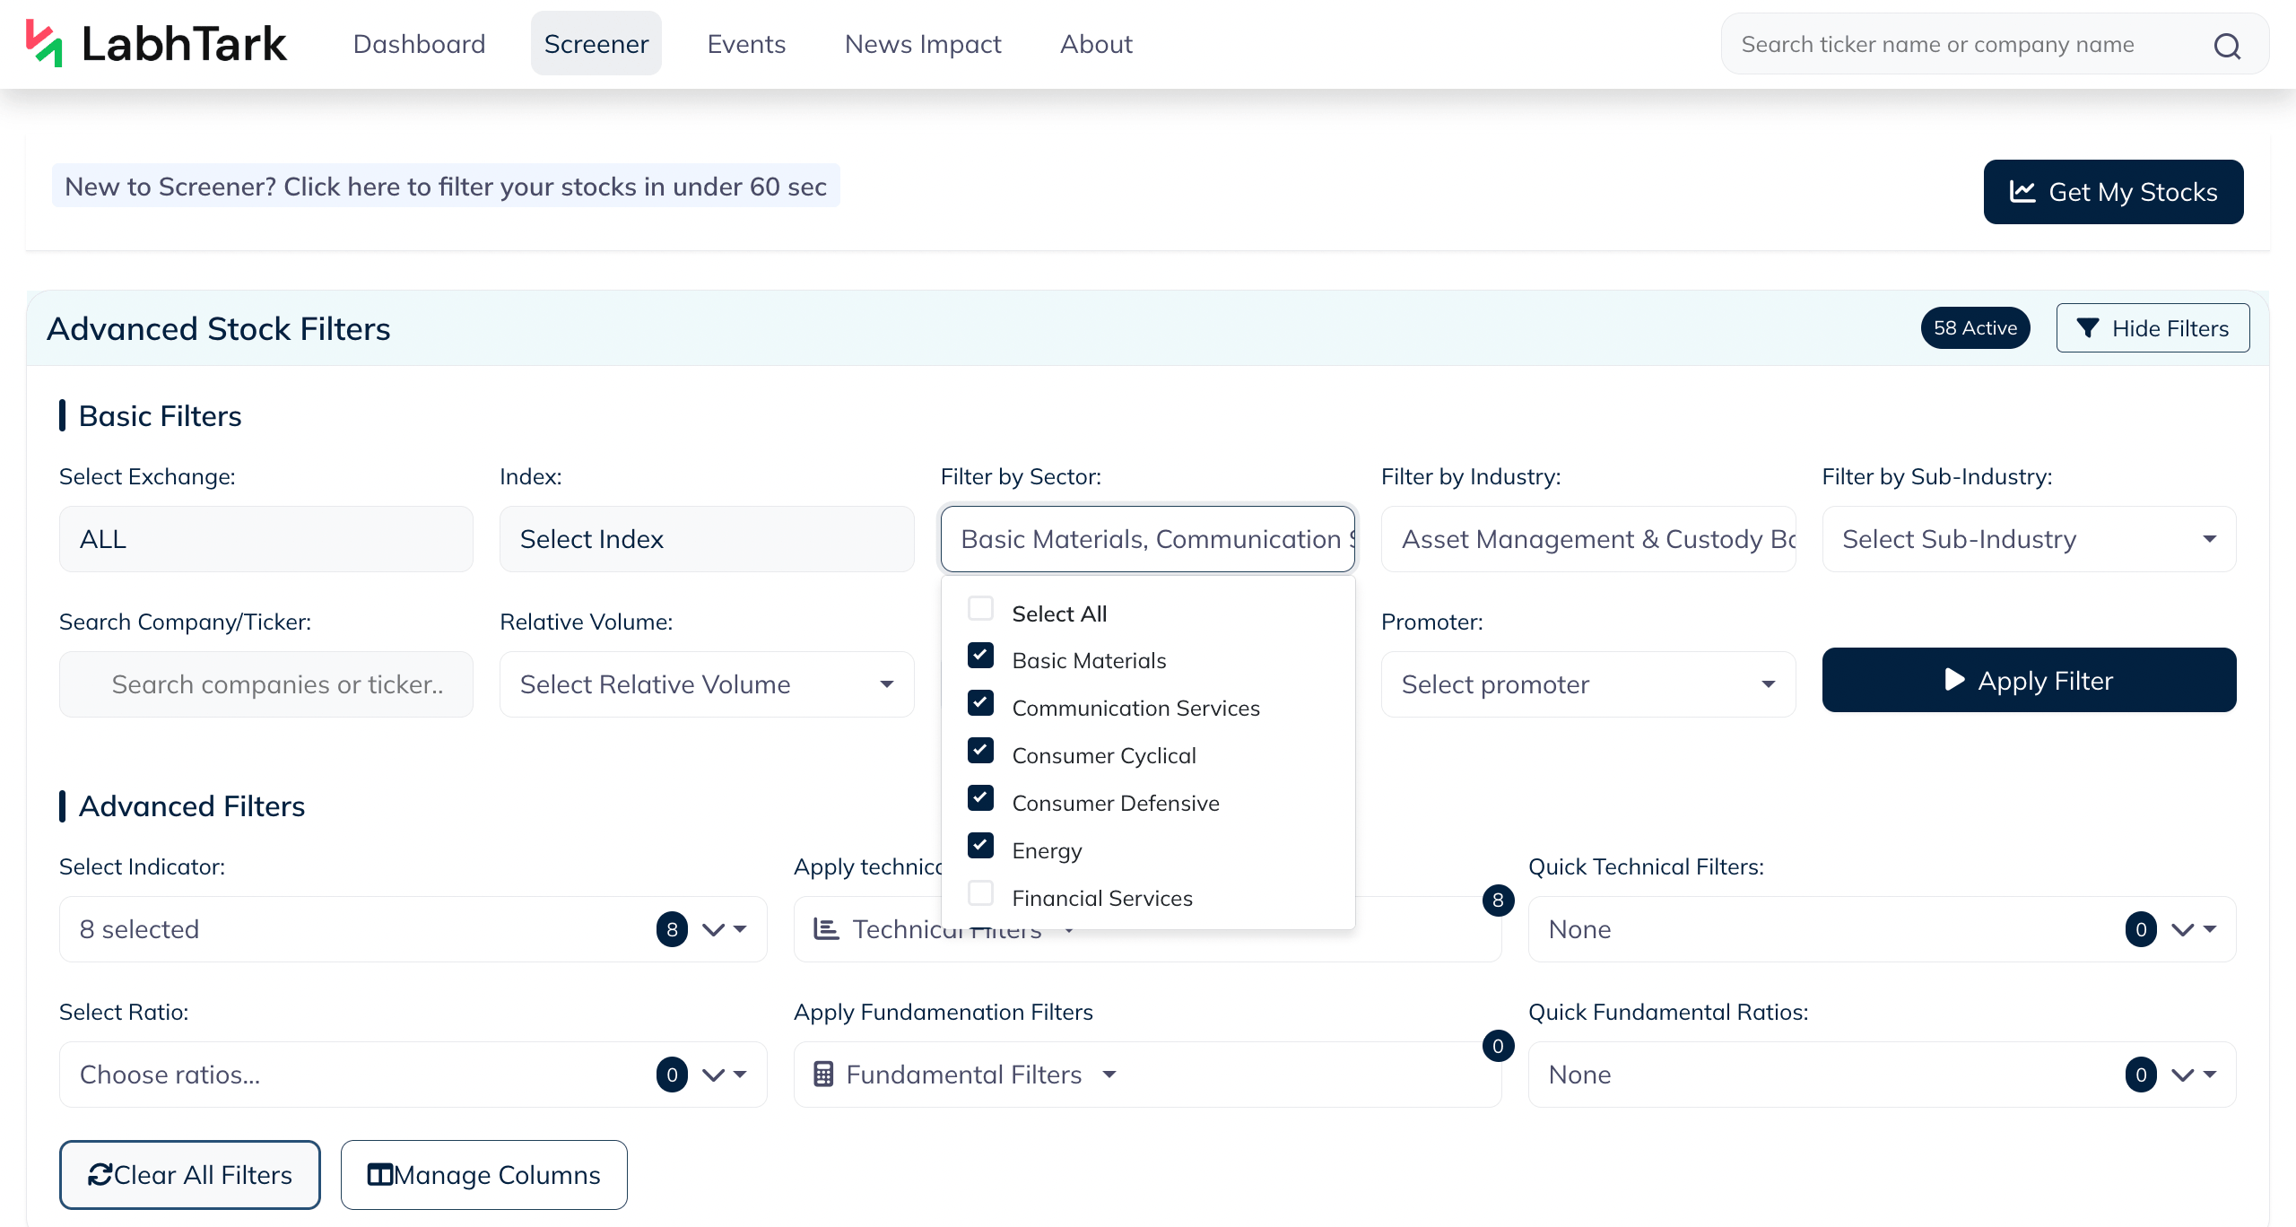Go to the Dashboard nav item
The width and height of the screenshot is (2296, 1227).
coord(419,44)
